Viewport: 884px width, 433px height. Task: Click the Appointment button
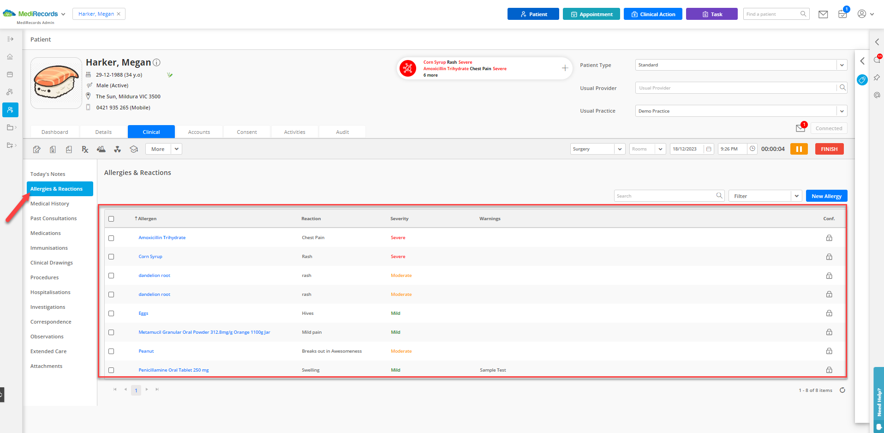tap(591, 14)
